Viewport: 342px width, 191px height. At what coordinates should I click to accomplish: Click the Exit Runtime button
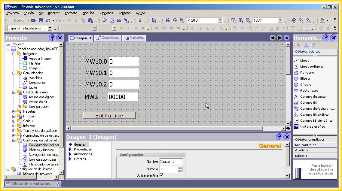click(109, 116)
